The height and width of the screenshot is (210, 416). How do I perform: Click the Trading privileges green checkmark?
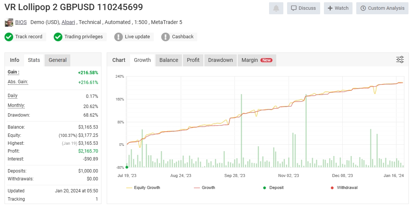[58, 37]
